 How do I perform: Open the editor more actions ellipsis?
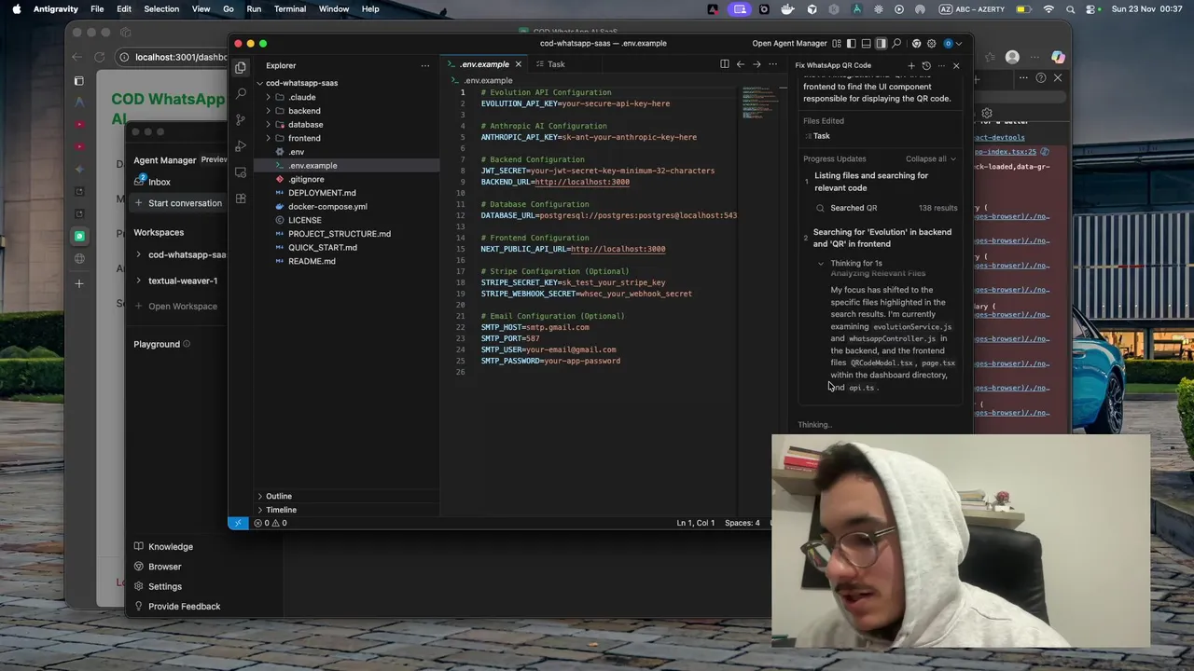point(772,64)
